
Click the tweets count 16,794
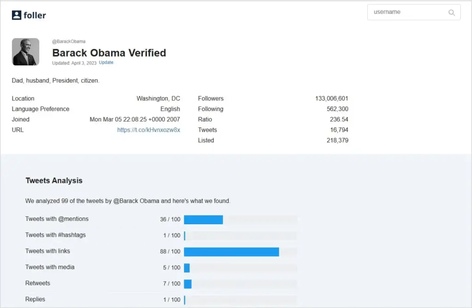(x=339, y=130)
